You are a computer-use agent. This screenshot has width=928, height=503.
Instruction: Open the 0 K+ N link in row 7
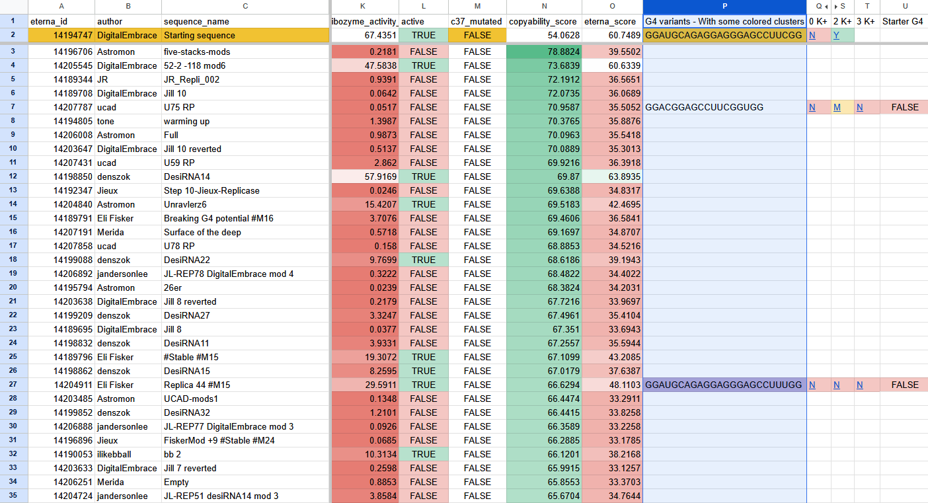click(x=812, y=107)
